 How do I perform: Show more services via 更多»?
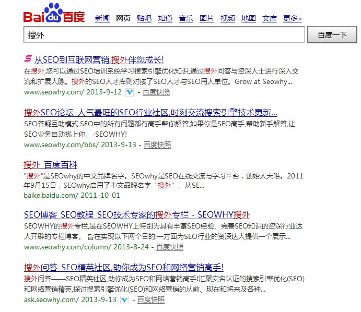click(x=293, y=18)
